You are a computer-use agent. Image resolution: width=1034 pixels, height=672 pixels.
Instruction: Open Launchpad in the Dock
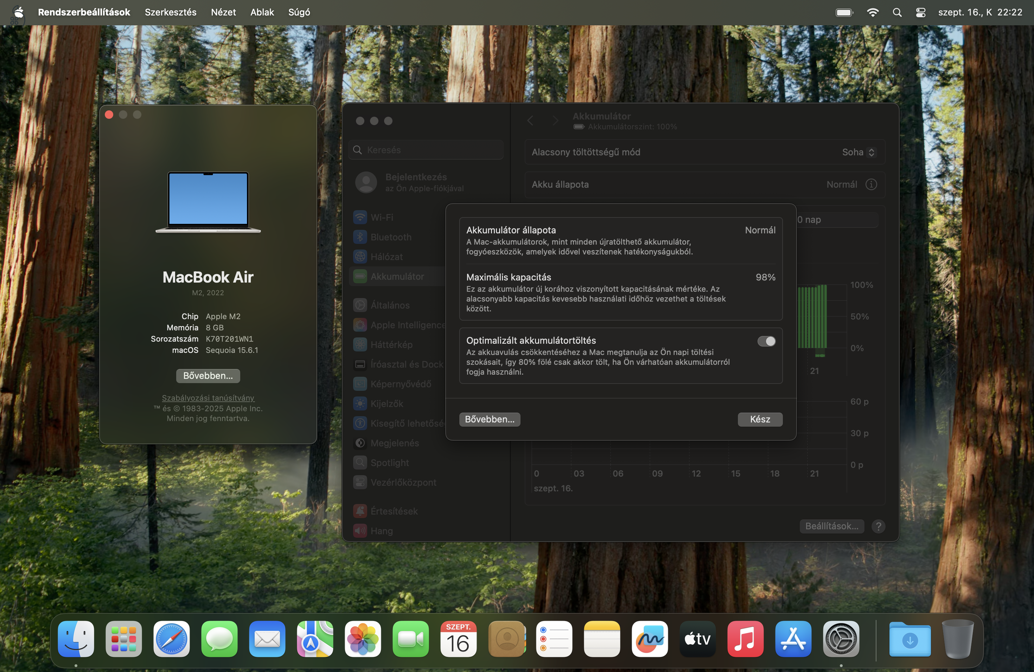pyautogui.click(x=124, y=639)
